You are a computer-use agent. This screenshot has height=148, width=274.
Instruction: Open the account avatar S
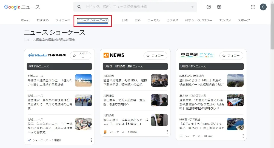tap(263, 7)
